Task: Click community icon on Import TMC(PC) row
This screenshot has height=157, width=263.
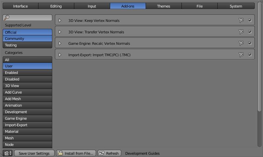Action: click(x=241, y=55)
